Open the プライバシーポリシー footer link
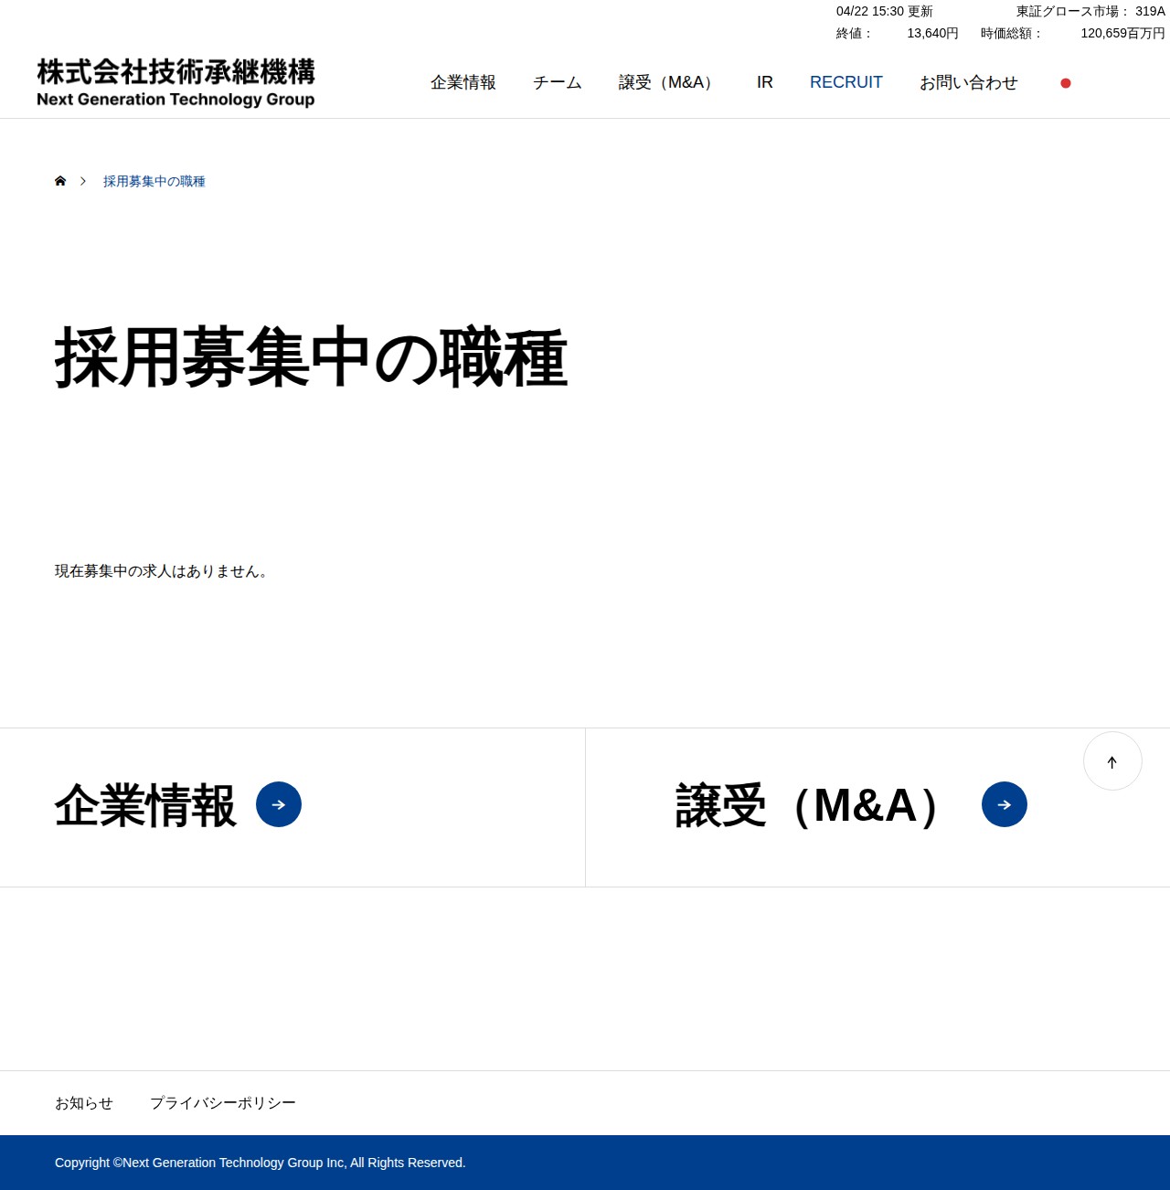The width and height of the screenshot is (1170, 1190). coord(223,1103)
